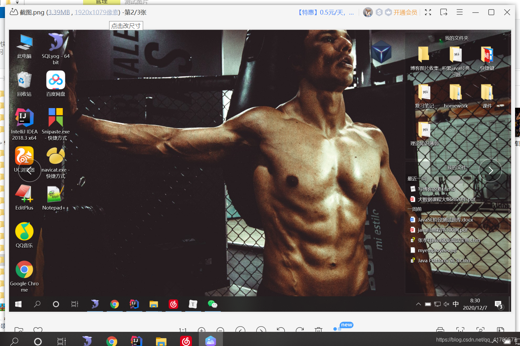Viewport: 520px width, 346px height.
Task: Enter fullscreen with the four-arrow icon
Action: pyautogui.click(x=428, y=13)
